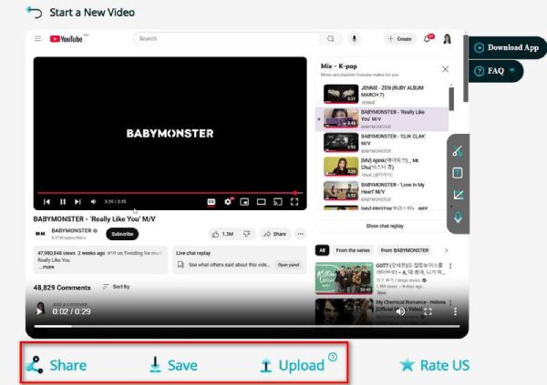Select BABYMONSTER 'Really Like You' playlist item
The width and height of the screenshot is (547, 385).
point(382,119)
